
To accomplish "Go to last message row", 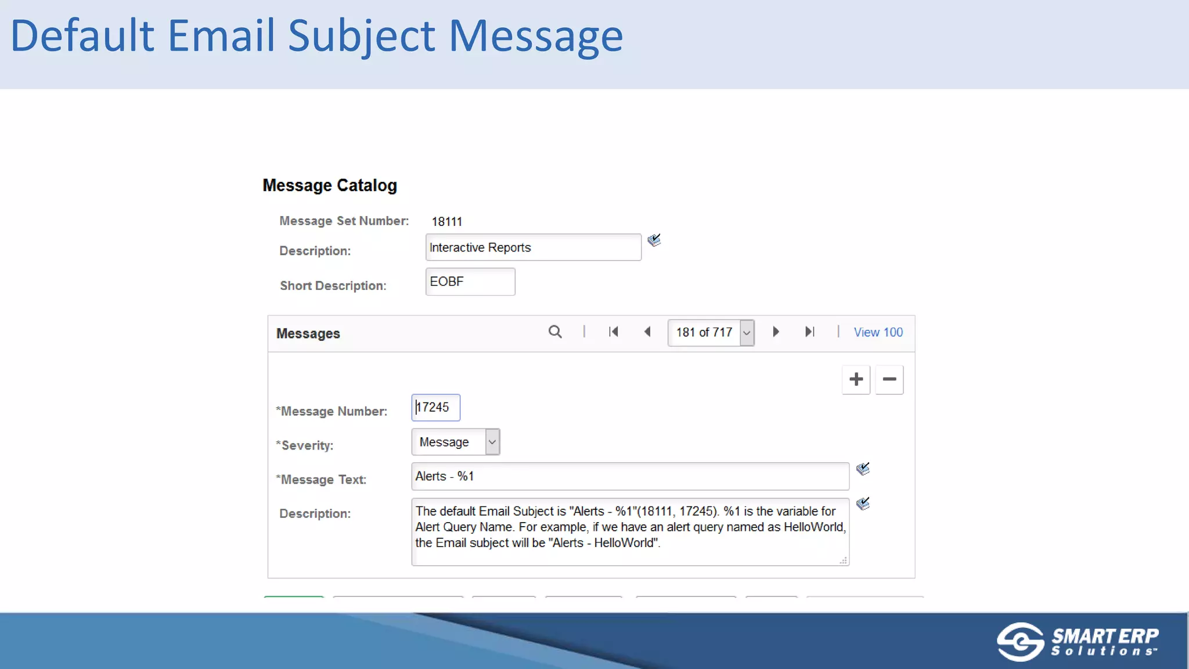I will [x=810, y=332].
